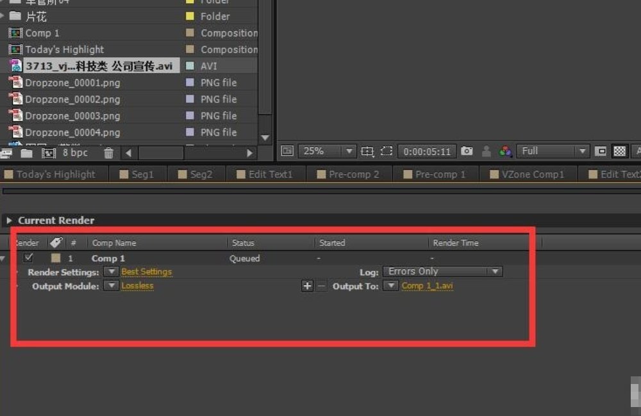Click the trash icon to delete selected item

[109, 153]
